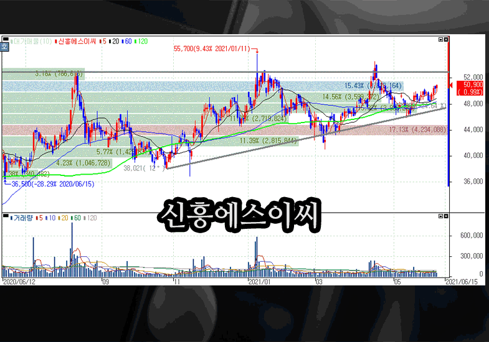Click the 15.43% volume profile label

point(373,86)
